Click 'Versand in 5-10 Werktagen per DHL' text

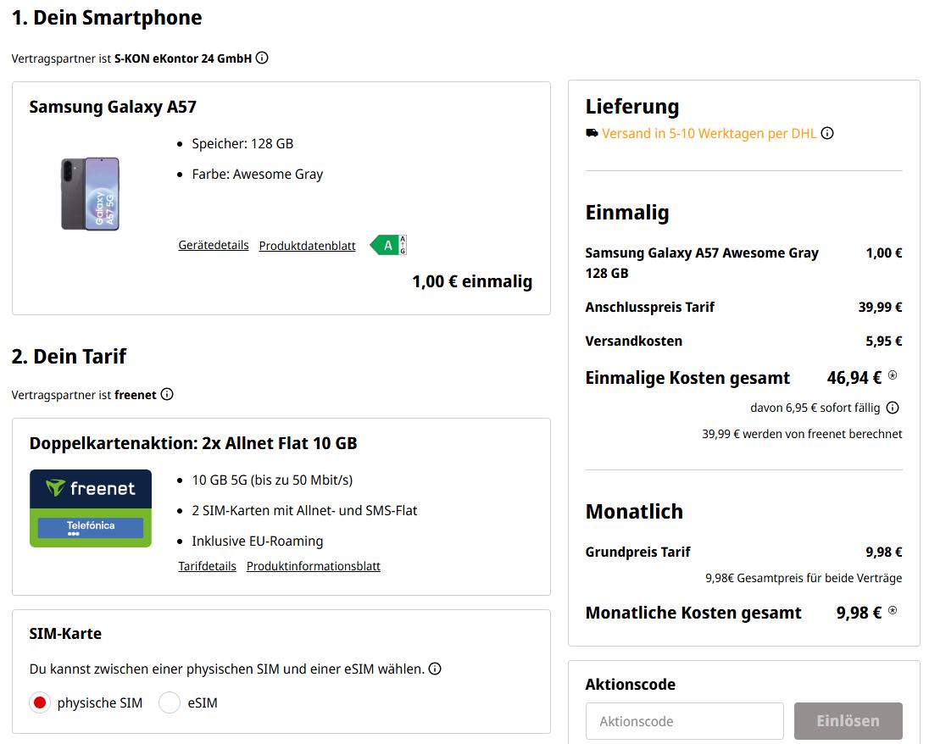tap(709, 133)
